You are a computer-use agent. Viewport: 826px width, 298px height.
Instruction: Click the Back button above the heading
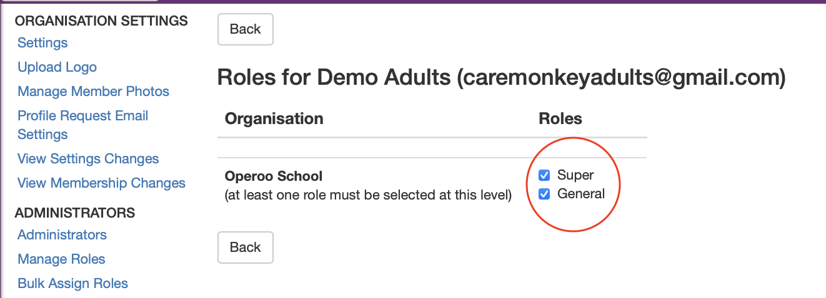(245, 29)
